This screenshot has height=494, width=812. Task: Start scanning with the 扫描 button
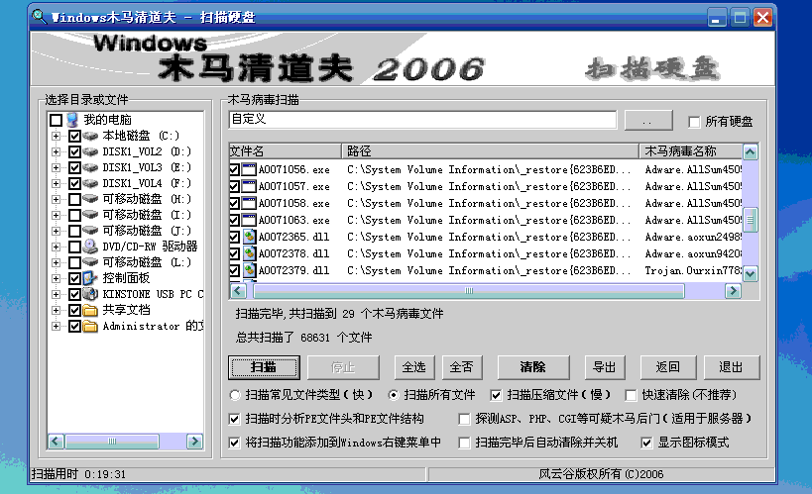[264, 367]
